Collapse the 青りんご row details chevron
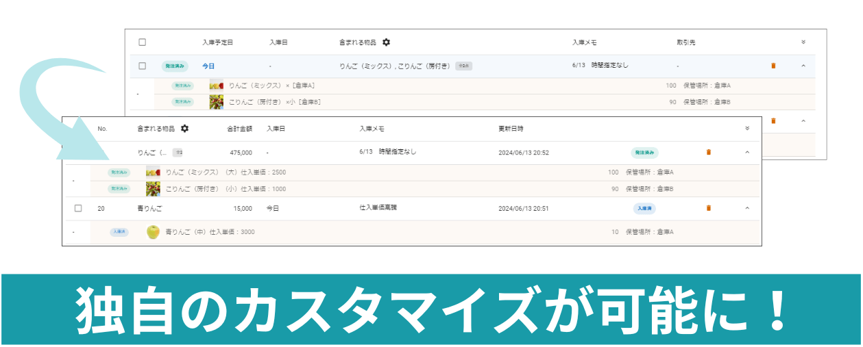 pos(747,208)
